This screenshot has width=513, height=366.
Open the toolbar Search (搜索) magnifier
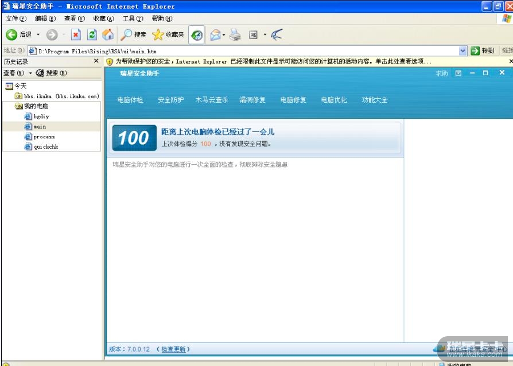(134, 35)
